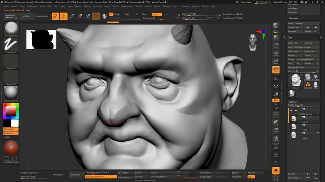Click the Actual size icon

point(276,53)
